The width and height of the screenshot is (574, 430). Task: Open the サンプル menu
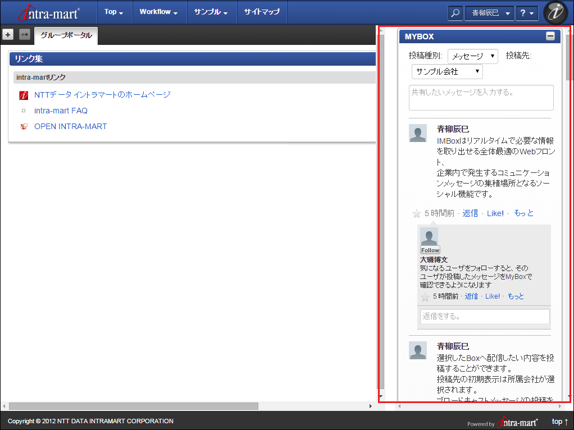pyautogui.click(x=211, y=12)
